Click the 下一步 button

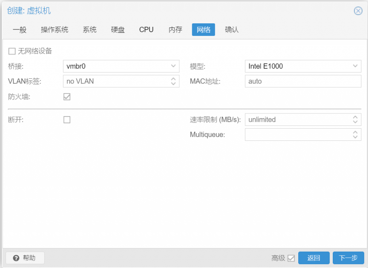[x=348, y=258]
